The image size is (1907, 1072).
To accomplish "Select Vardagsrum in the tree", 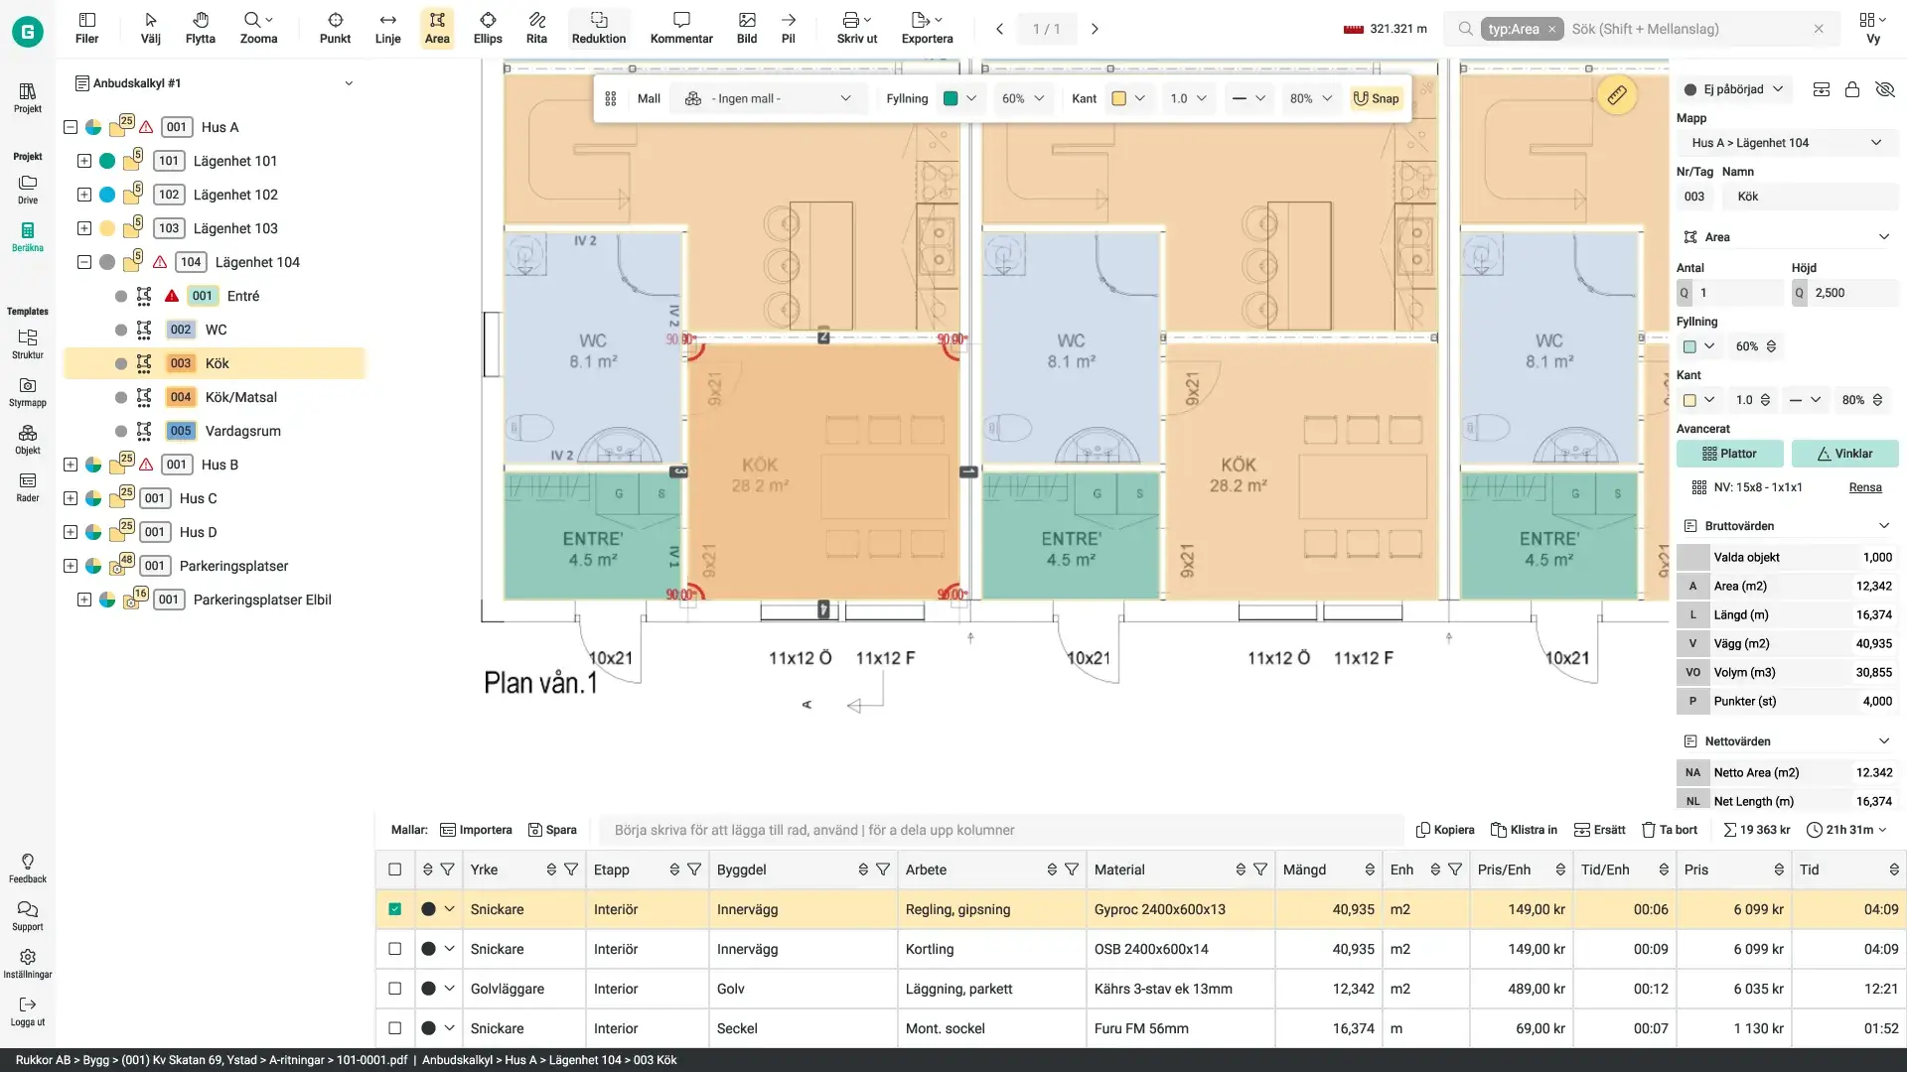I will click(x=242, y=431).
